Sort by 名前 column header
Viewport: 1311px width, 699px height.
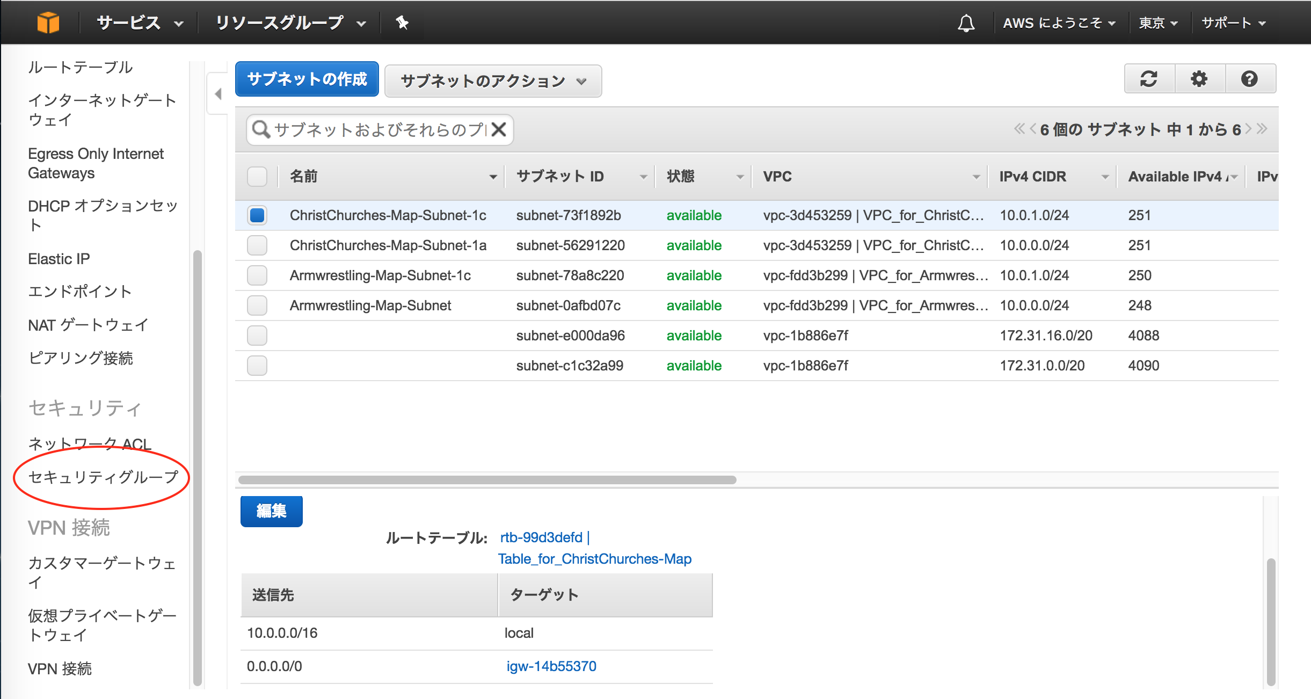tap(393, 177)
